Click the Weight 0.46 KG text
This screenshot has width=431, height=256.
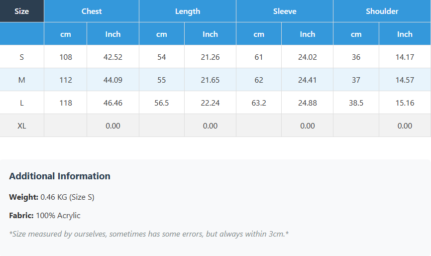tap(52, 197)
